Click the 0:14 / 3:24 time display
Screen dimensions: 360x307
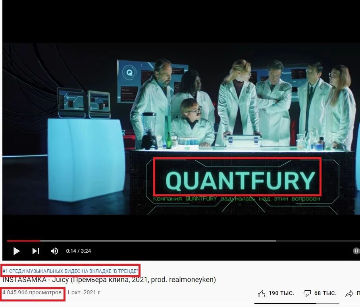[x=79, y=251]
